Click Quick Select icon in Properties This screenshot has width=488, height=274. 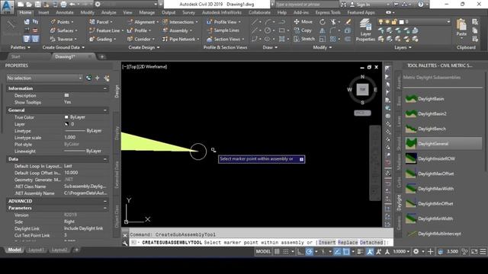(107, 78)
